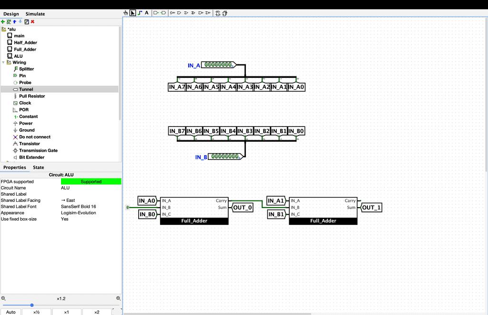488x315 pixels.
Task: Click the green plus Add Circuit icon
Action: click(x=3, y=21)
